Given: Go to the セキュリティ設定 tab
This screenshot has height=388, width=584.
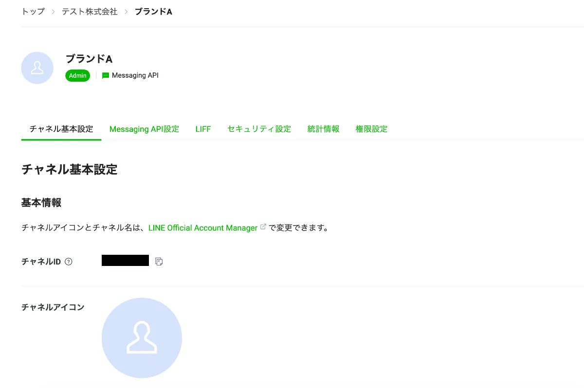Looking at the screenshot, I should pyautogui.click(x=259, y=129).
